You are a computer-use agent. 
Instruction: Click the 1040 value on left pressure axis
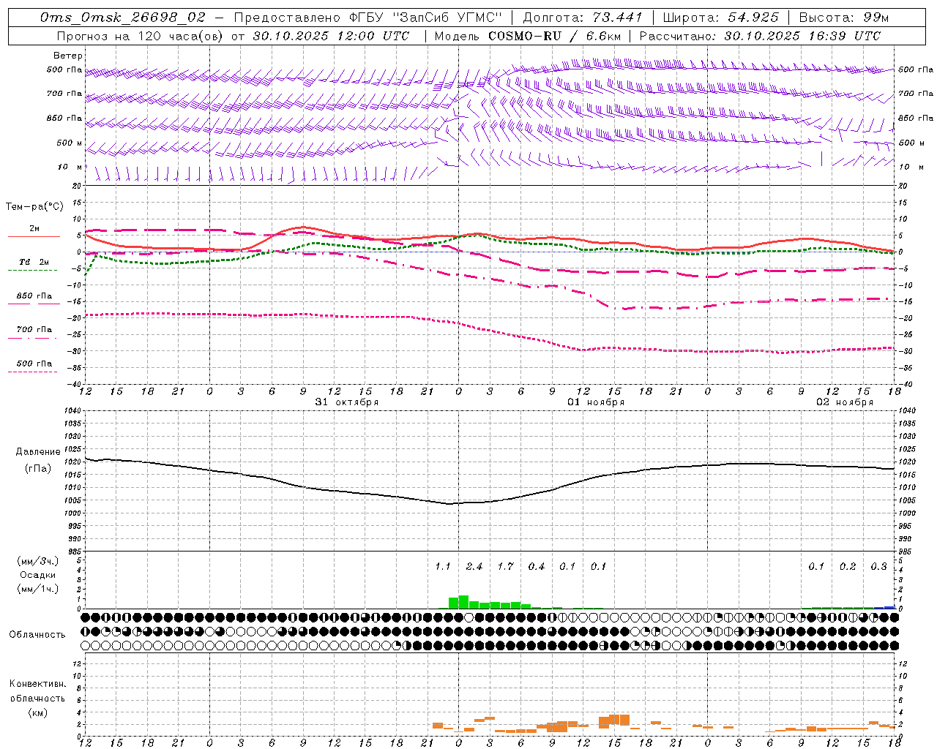[x=73, y=411]
